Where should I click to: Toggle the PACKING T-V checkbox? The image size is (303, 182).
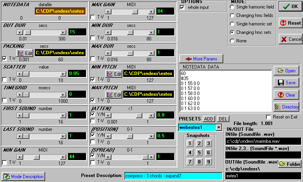click(x=4, y=58)
